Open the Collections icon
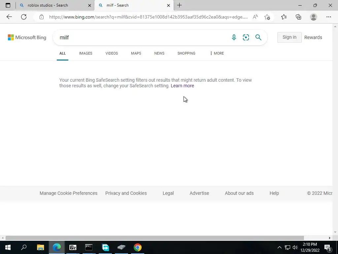The height and width of the screenshot is (254, 338). pos(298,17)
